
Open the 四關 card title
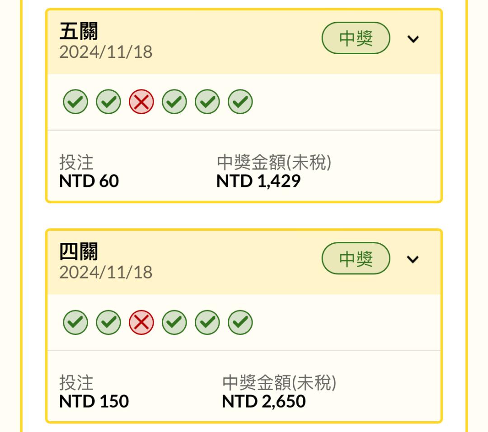tap(79, 251)
